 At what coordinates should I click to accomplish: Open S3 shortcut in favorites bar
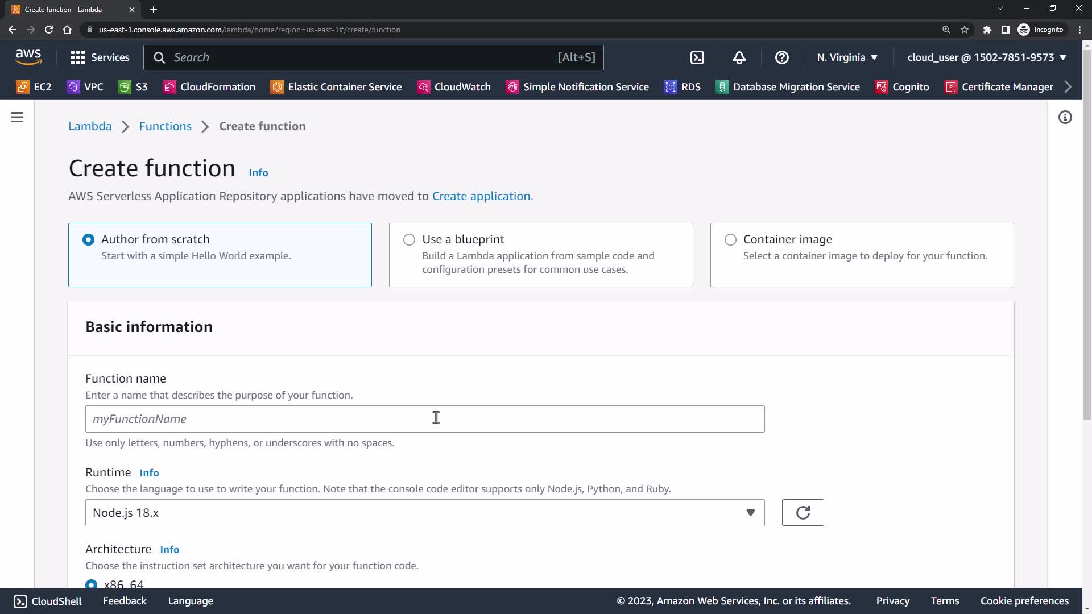133,87
